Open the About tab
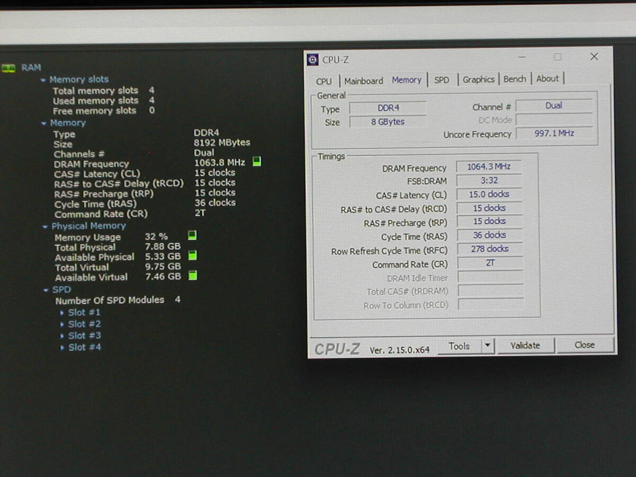This screenshot has height=477, width=636. coord(547,78)
